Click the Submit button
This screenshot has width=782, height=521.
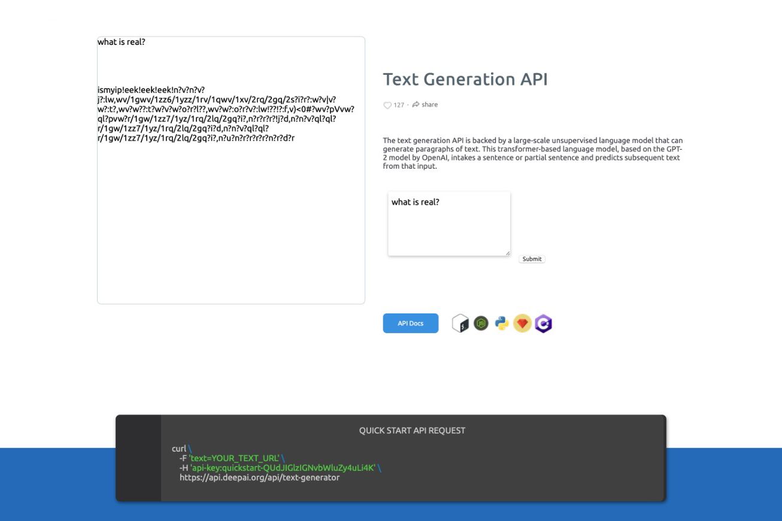(532, 259)
